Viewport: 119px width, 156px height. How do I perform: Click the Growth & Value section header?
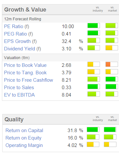(25, 10)
